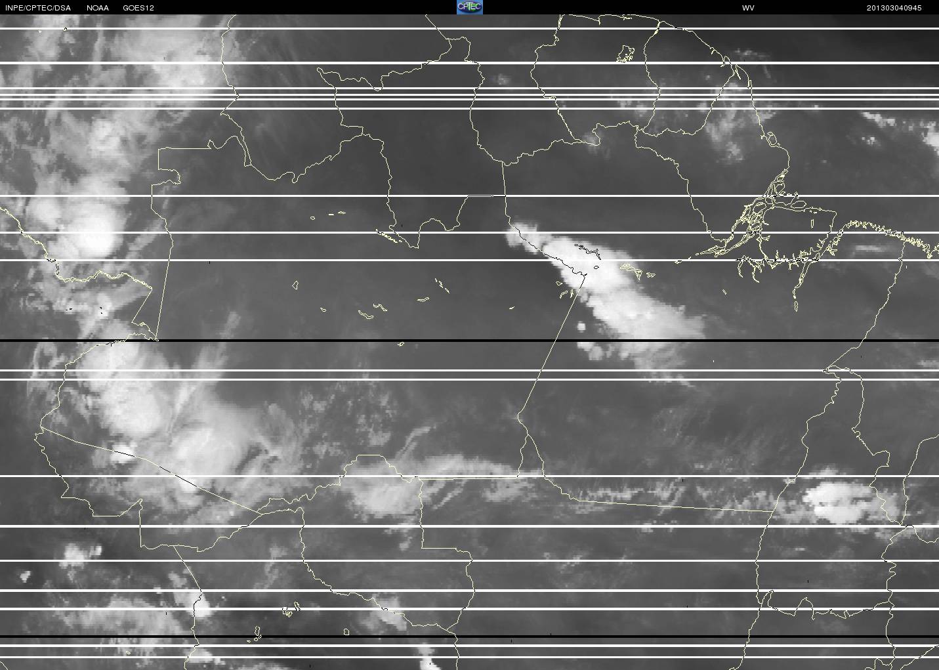Click the CPTEC logo in header
This screenshot has height=670, width=939.
tap(469, 7)
